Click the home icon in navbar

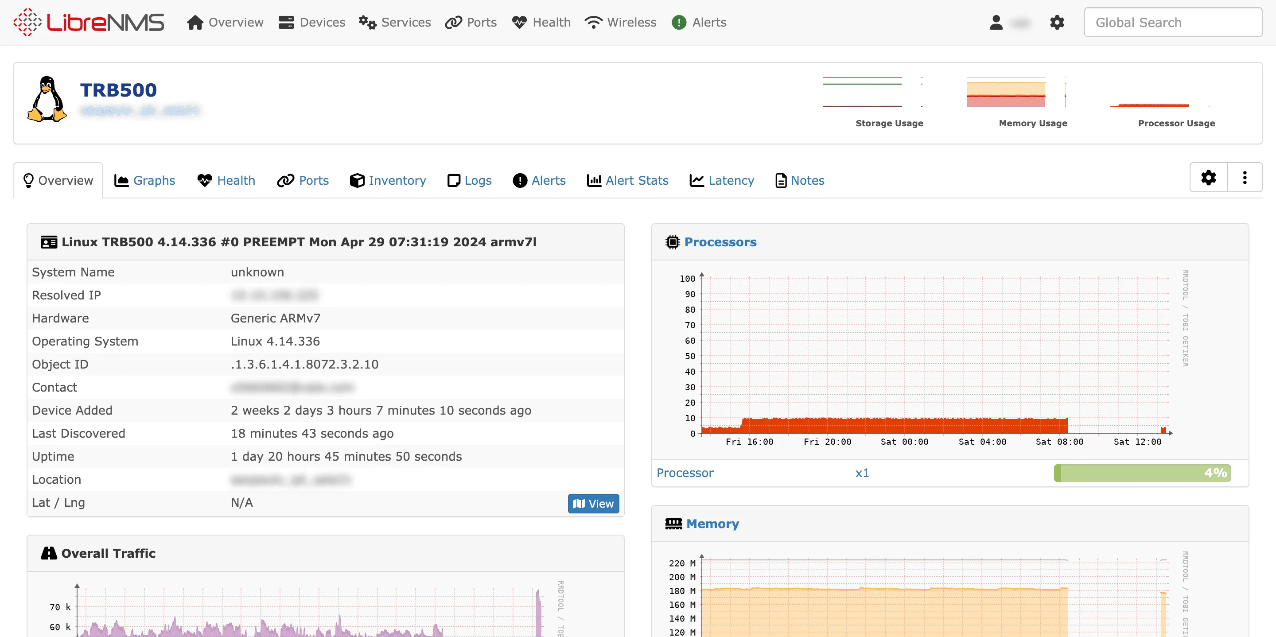195,22
